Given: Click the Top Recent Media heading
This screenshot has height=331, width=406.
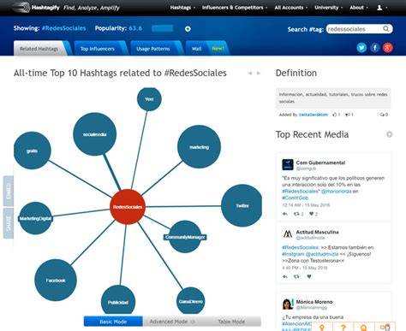Looking at the screenshot, I should click(x=312, y=134).
